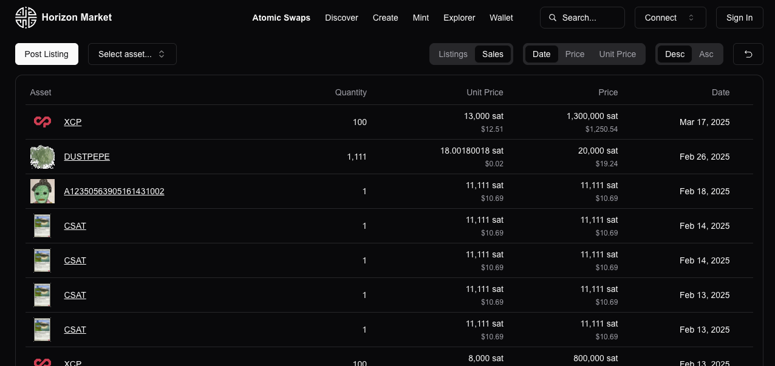Open the Connect dropdown

tap(671, 18)
